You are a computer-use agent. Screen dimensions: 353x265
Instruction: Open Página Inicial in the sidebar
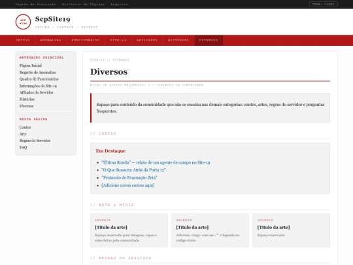click(31, 65)
